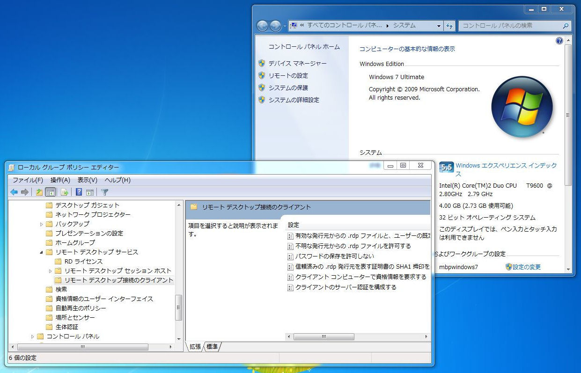Screen dimensions: 581x373
Task: Click the shield icon next to デバイス マネージャー
Action: tap(262, 63)
